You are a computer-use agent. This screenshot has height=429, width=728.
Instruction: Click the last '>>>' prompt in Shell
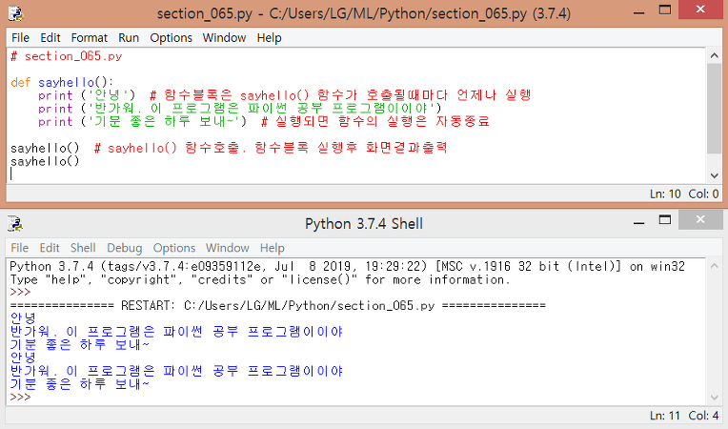[x=20, y=398]
